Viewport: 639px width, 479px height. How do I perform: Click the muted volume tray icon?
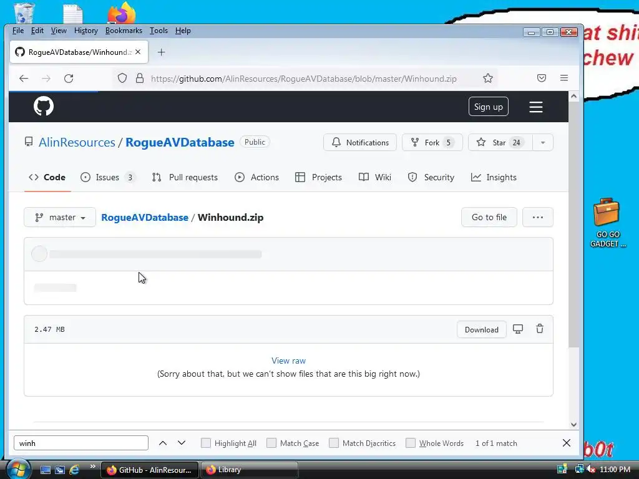[590, 469]
